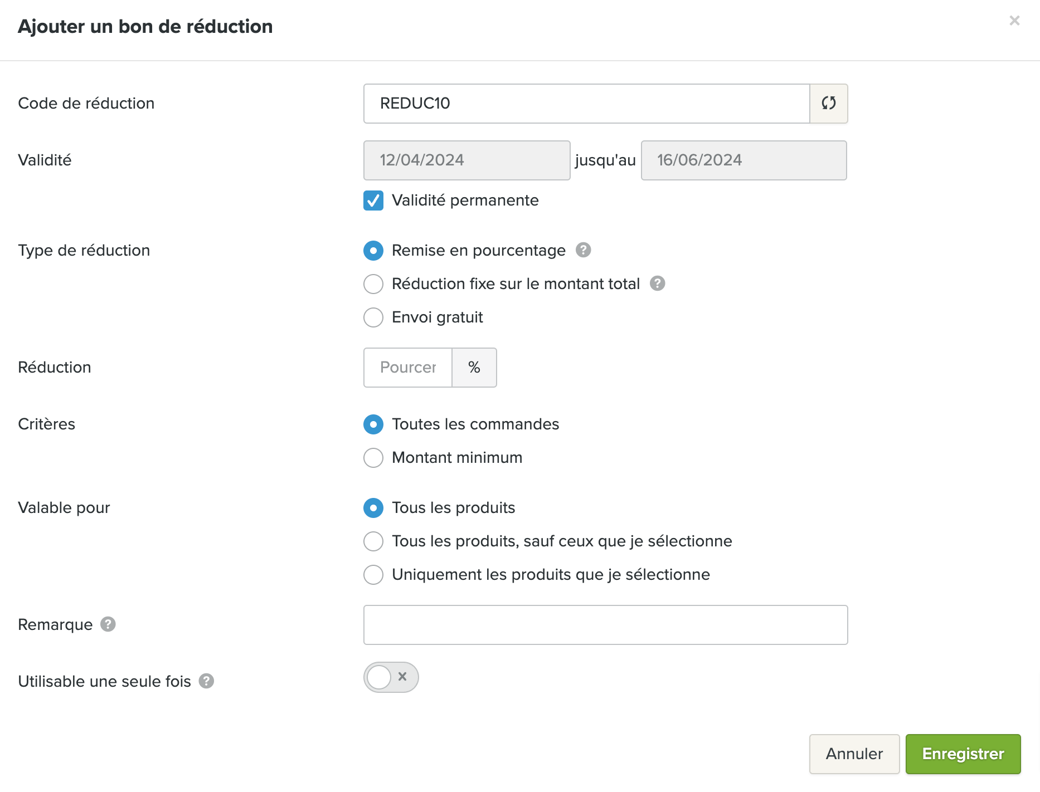Select the Remise en pourcentage radio
1040x792 pixels.
pyautogui.click(x=373, y=251)
